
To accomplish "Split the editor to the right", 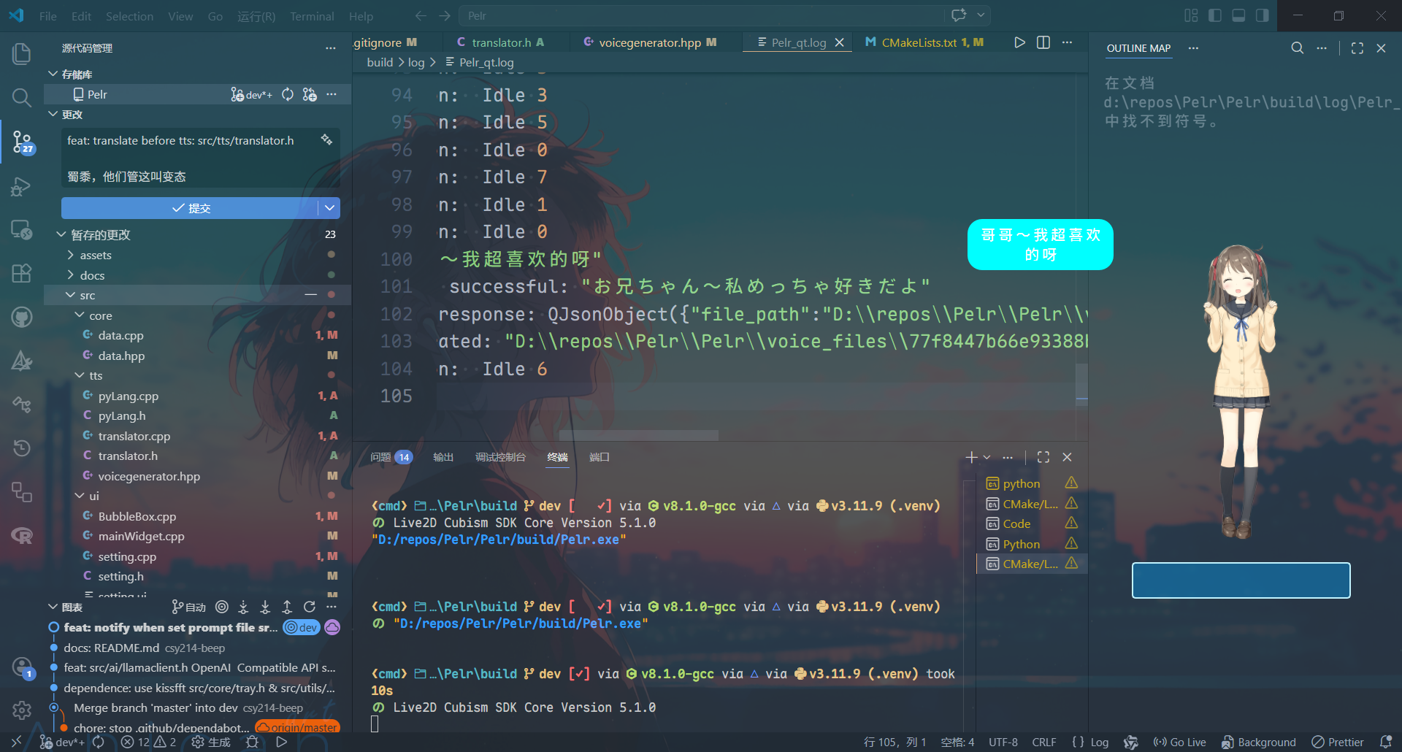I will [1043, 42].
